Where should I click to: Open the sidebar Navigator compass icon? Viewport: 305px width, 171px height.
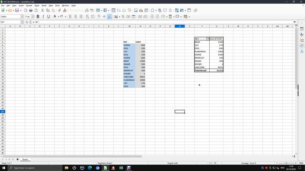tap(302, 46)
